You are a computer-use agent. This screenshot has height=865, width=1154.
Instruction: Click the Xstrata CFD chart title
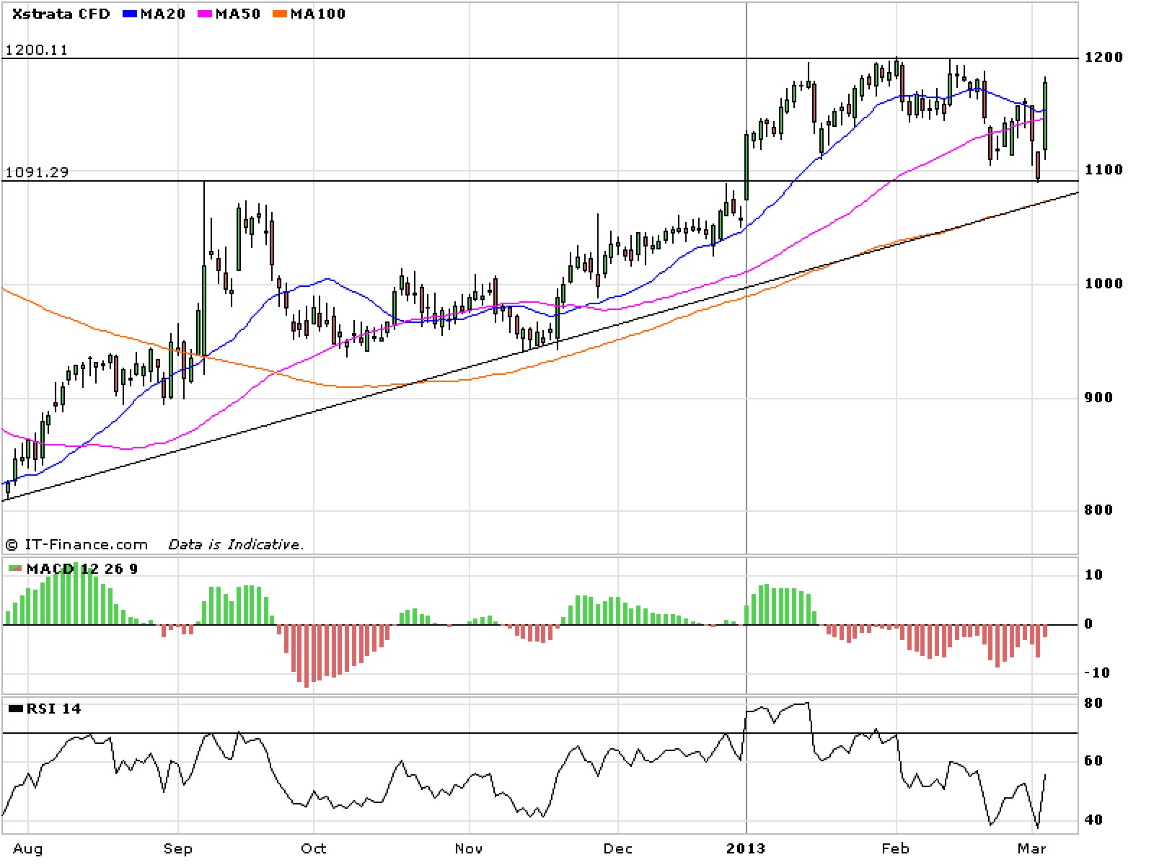[x=61, y=14]
